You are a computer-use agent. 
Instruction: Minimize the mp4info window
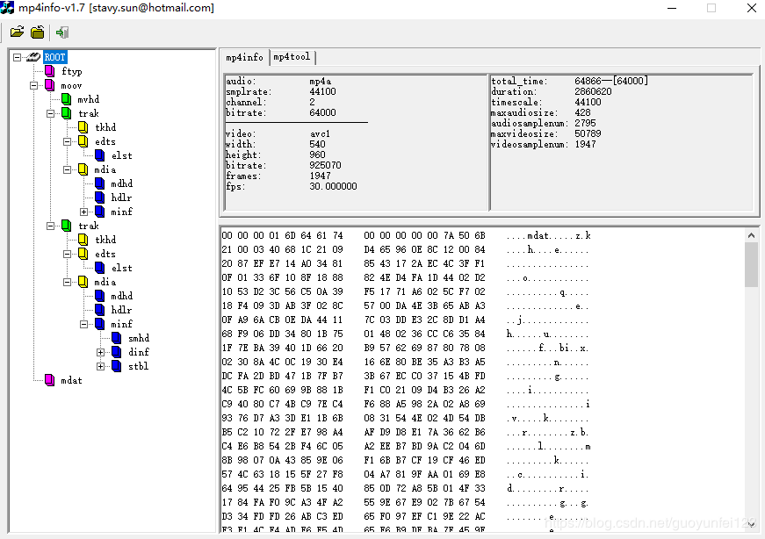(672, 8)
